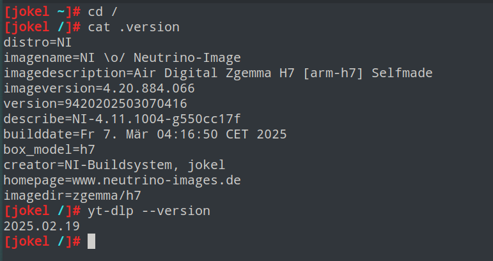Click the "cat .version" command
This screenshot has width=493, height=261.
pyautogui.click(x=133, y=27)
